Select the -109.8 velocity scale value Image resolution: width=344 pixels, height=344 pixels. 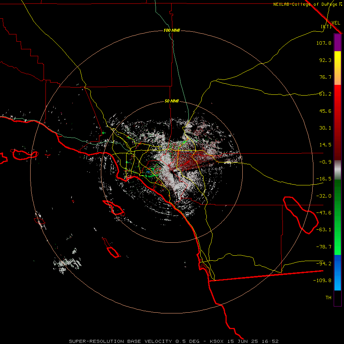(322, 281)
